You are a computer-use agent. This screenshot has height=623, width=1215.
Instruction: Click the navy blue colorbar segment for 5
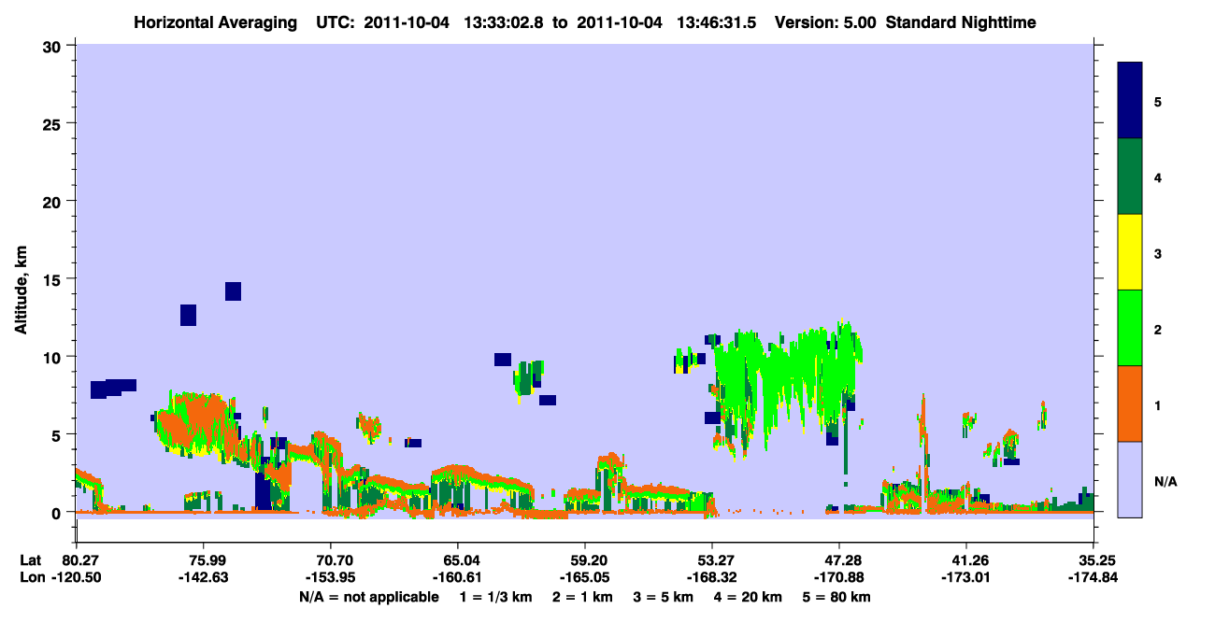point(1130,101)
